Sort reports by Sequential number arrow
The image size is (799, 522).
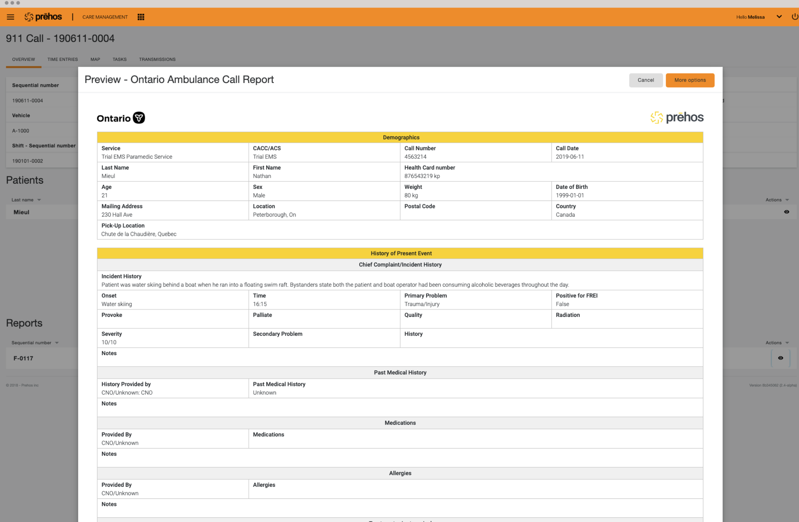[57, 343]
